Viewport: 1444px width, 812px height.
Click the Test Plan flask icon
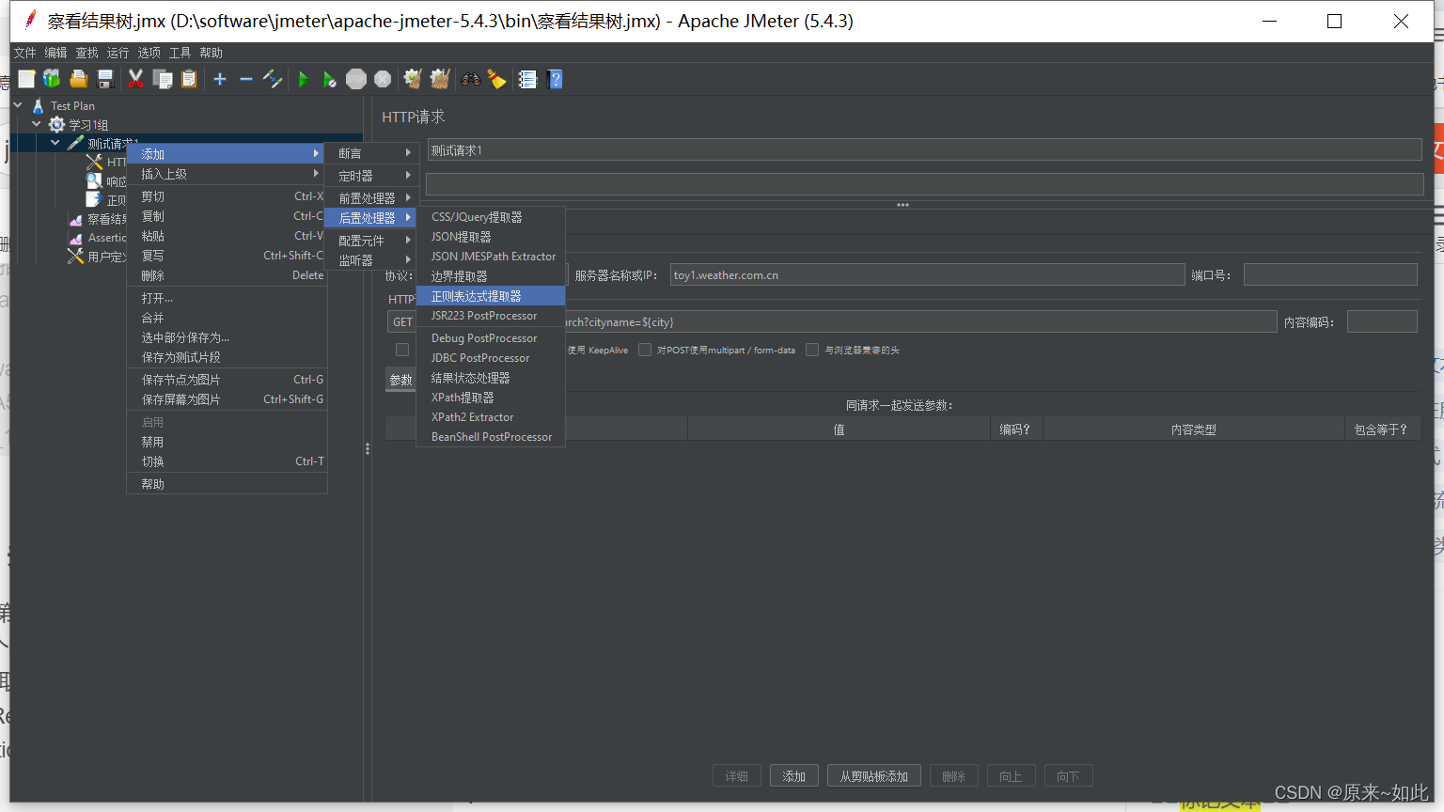[39, 106]
